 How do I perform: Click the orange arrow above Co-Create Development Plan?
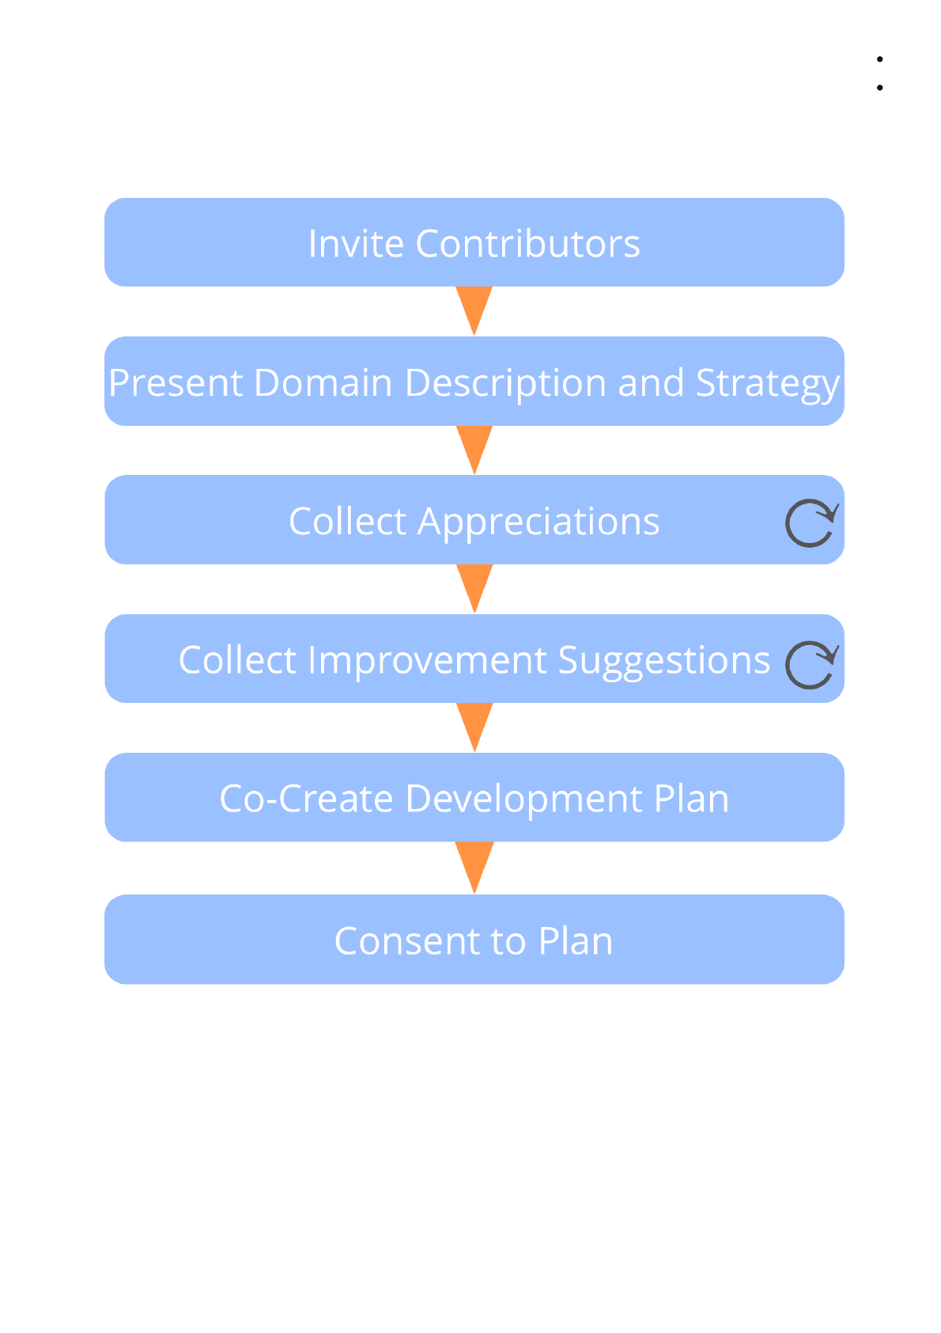[x=474, y=725]
